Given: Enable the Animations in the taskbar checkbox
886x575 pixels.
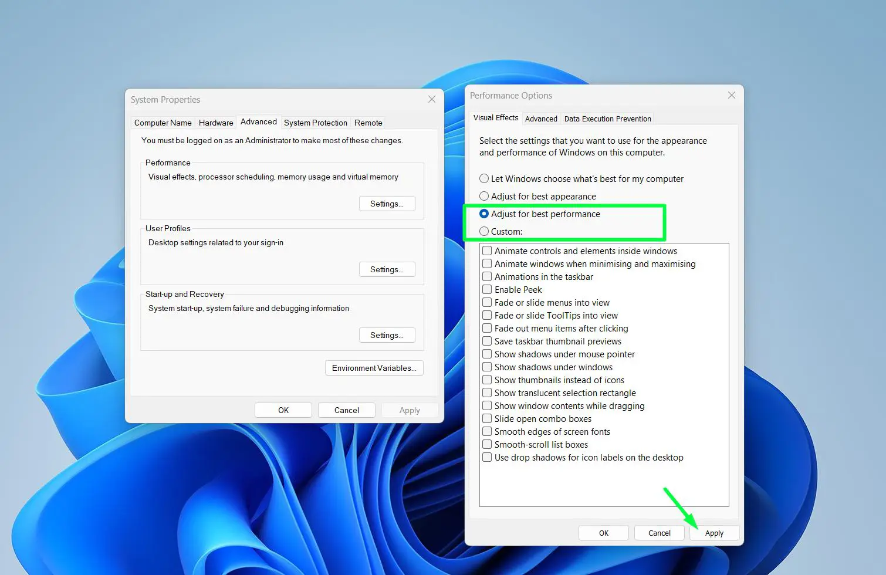Looking at the screenshot, I should tap(487, 276).
